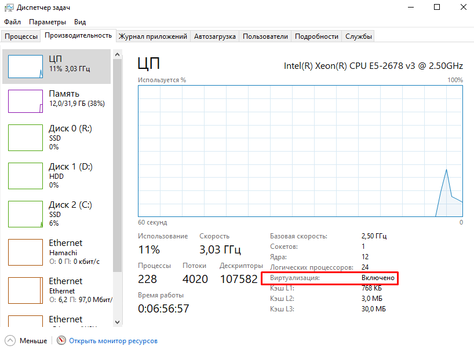The width and height of the screenshot is (474, 353).
Task: Select the Производительность tab
Action: tap(78, 35)
